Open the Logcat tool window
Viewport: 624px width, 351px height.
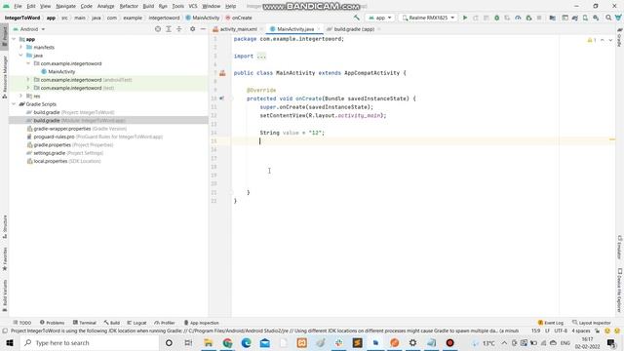click(x=136, y=323)
